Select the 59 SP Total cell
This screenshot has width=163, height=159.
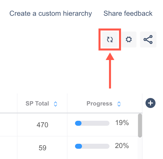[42, 148]
